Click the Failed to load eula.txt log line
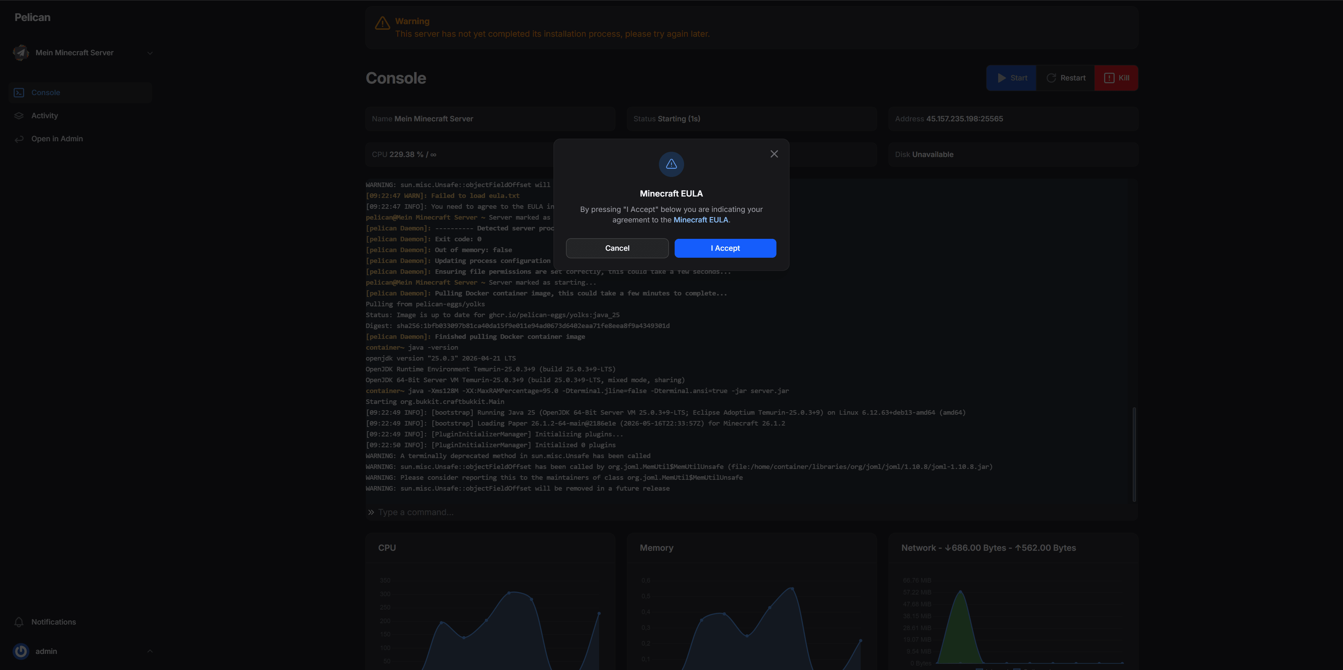Image resolution: width=1343 pixels, height=670 pixels. click(443, 195)
